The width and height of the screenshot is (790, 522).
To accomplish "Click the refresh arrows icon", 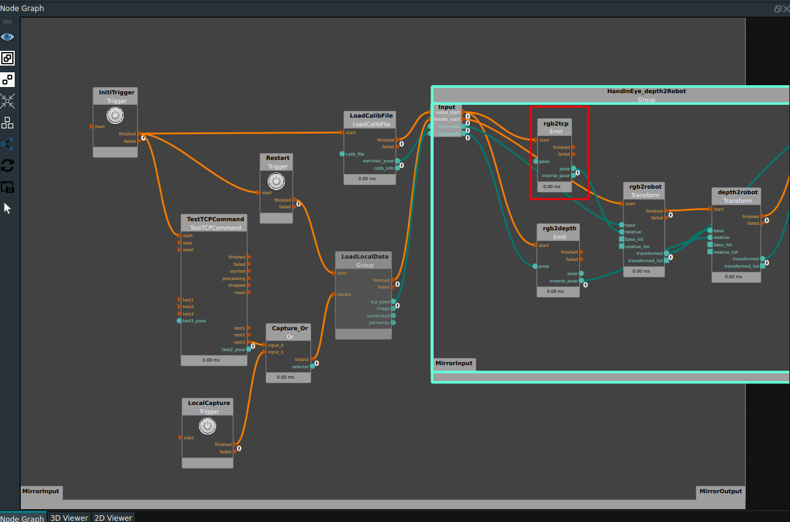I will pos(7,165).
